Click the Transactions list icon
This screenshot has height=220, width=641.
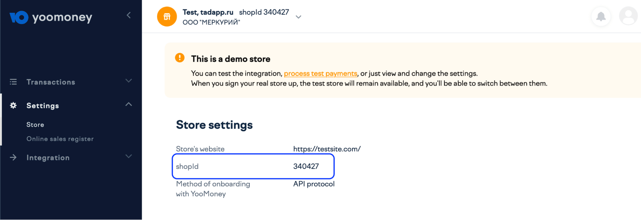point(13,82)
